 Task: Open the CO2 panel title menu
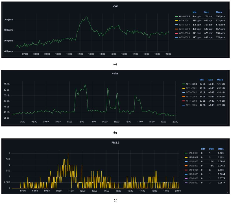(x=115, y=5)
